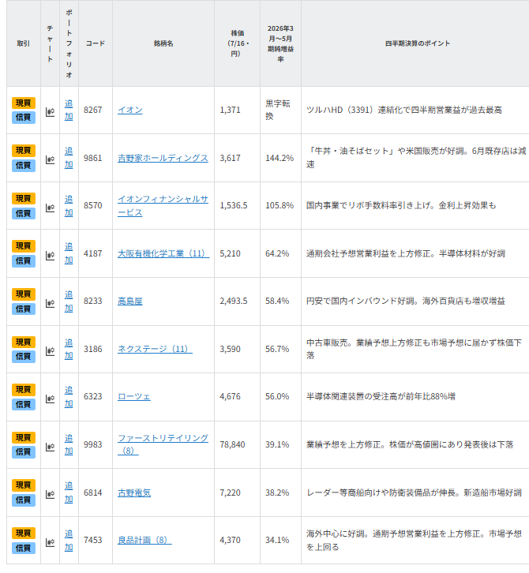Click 現買 button for ネクステージ
The image size is (529, 573).
tap(24, 342)
